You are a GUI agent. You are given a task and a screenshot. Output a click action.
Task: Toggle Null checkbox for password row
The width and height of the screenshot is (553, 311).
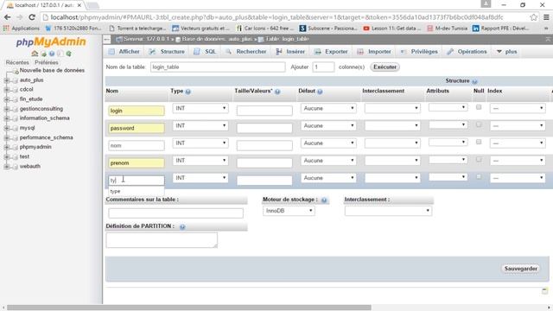479,124
